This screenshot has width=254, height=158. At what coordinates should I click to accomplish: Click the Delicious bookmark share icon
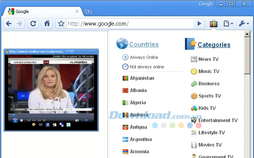(62, 125)
